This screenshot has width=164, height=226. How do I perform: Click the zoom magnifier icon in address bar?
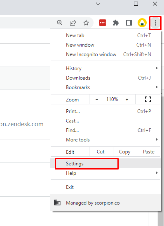point(59,23)
